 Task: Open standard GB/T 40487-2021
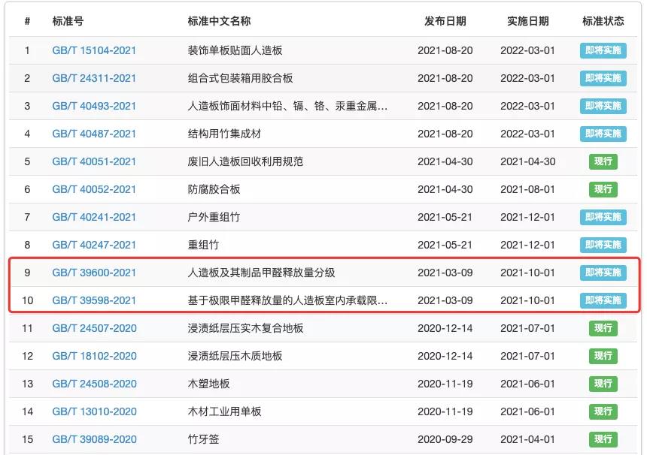pyautogui.click(x=94, y=134)
